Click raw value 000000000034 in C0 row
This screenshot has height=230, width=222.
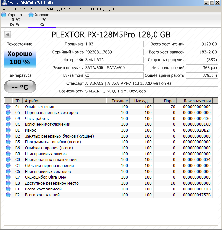[197, 159]
